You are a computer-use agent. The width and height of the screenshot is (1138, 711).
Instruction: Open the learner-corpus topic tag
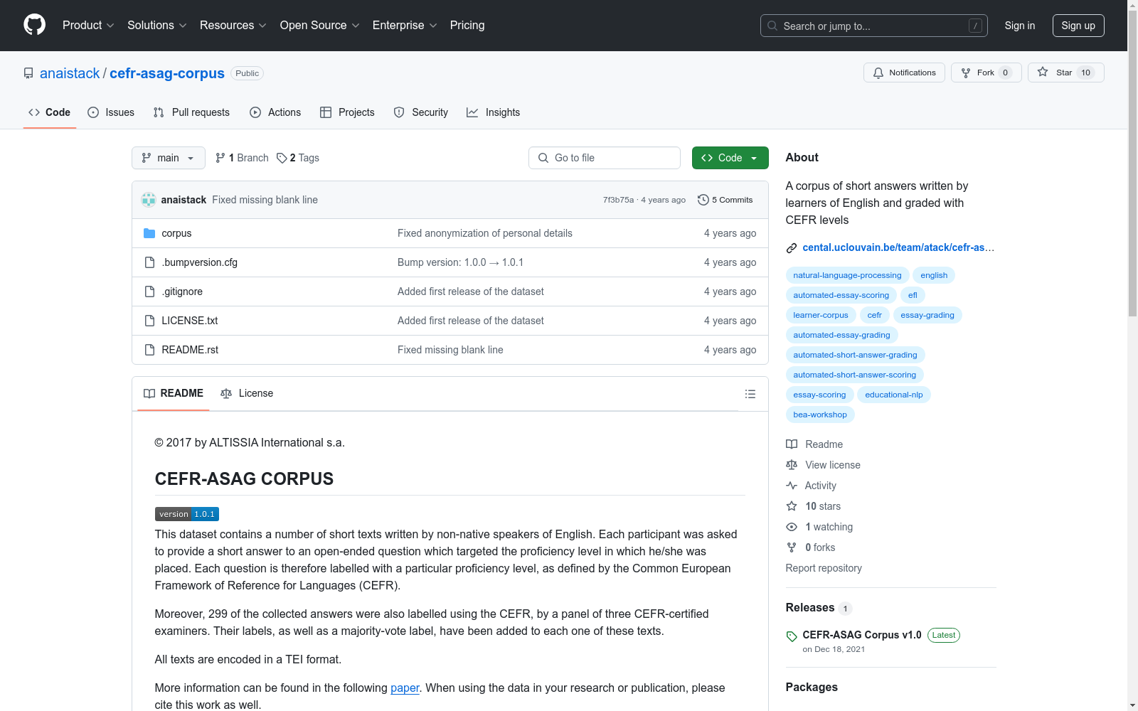(x=821, y=315)
